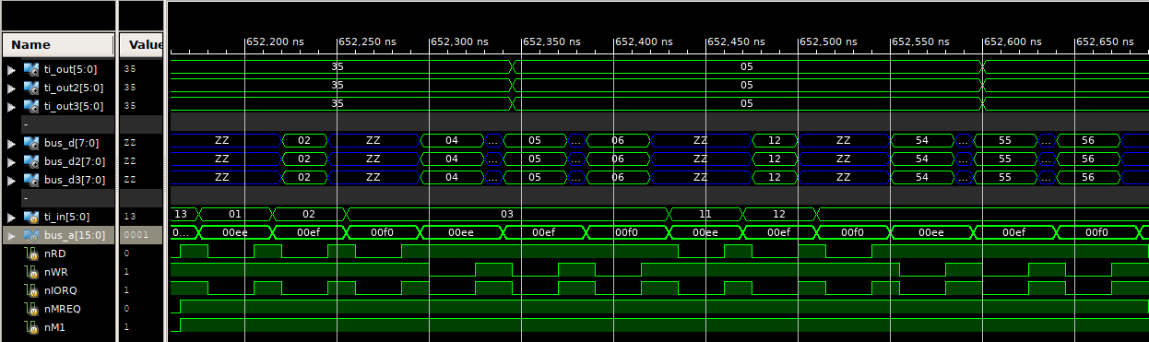Expand the ti_in[5:0] signal
1149x342 pixels.
(12, 217)
